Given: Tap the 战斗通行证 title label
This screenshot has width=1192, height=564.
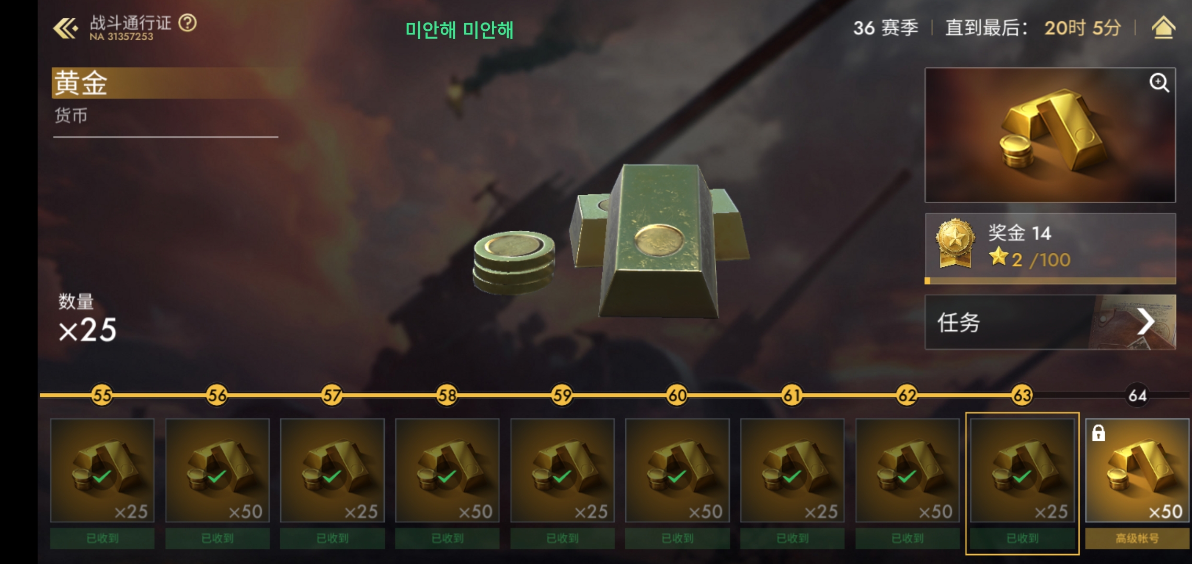Looking at the screenshot, I should (130, 22).
